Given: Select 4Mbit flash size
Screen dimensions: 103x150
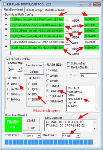Looking at the screenshot, I should tap(52, 70).
